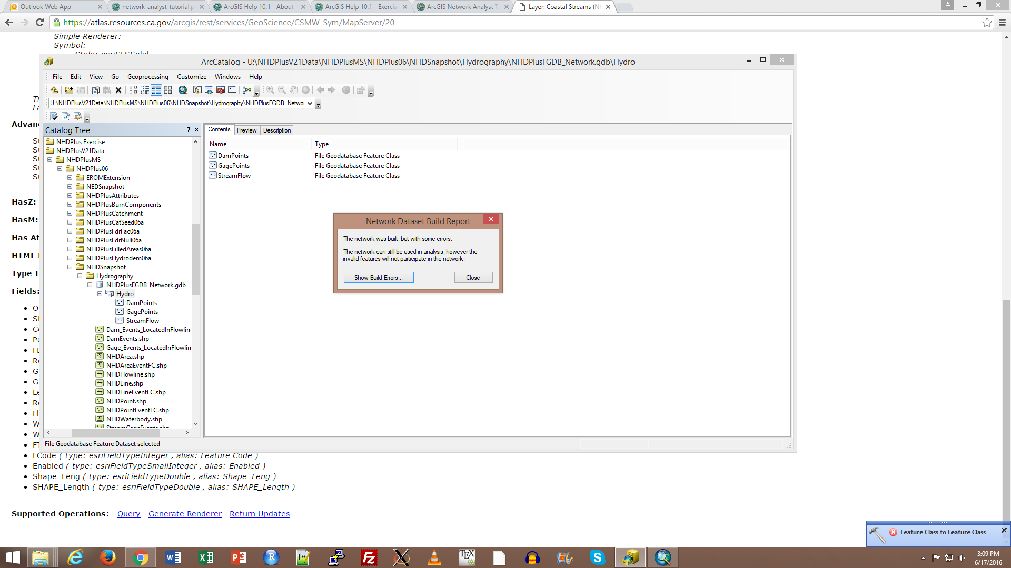Switch to the Preview tab
The image size is (1011, 568).
click(246, 130)
